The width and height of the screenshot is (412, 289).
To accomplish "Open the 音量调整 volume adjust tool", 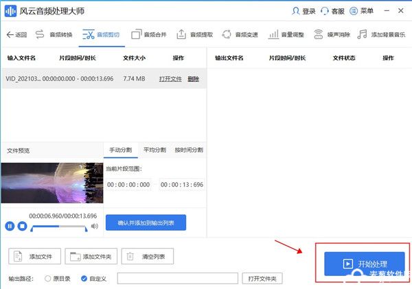I will [286, 35].
